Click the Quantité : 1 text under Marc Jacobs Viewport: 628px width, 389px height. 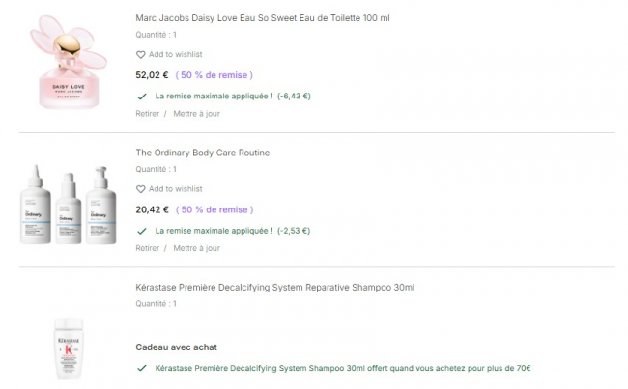[157, 35]
